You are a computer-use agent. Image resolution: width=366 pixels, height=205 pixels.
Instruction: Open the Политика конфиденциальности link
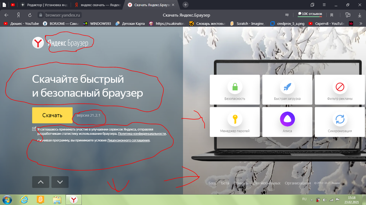[x=142, y=134]
